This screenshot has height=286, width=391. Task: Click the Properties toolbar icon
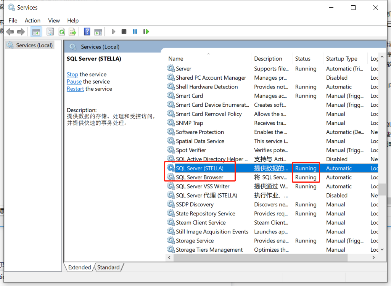[50, 31]
